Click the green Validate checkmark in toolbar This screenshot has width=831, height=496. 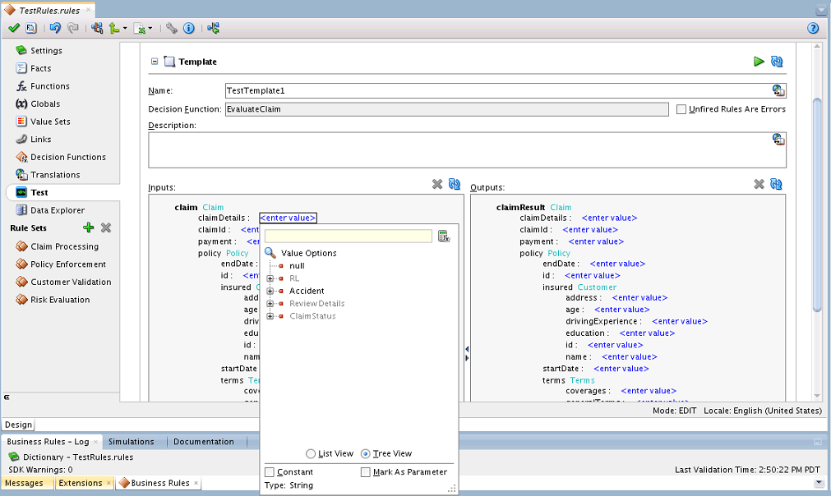click(x=13, y=28)
